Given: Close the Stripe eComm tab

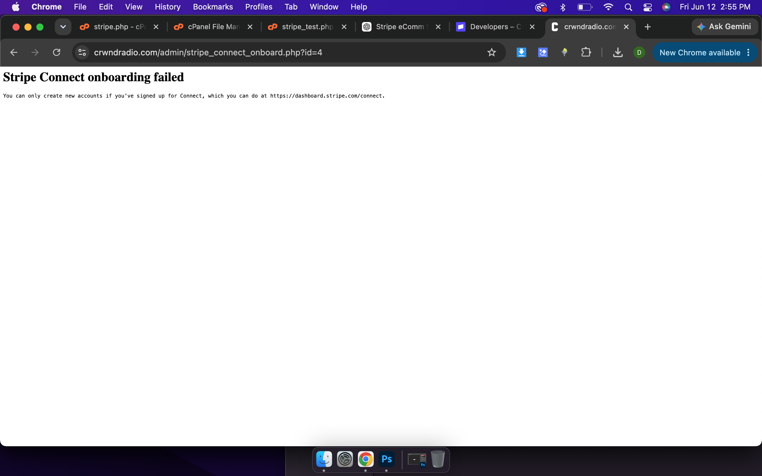Looking at the screenshot, I should (x=438, y=27).
